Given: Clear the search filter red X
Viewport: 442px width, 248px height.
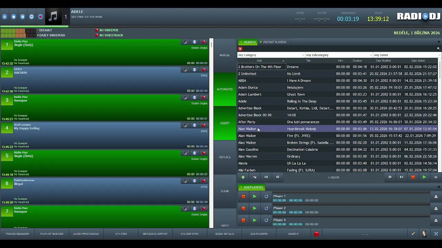Looking at the screenshot, I should click(240, 49).
